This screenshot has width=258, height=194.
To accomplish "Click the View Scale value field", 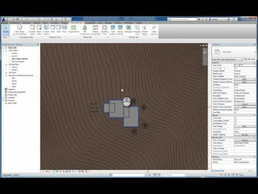I will [x=245, y=65].
